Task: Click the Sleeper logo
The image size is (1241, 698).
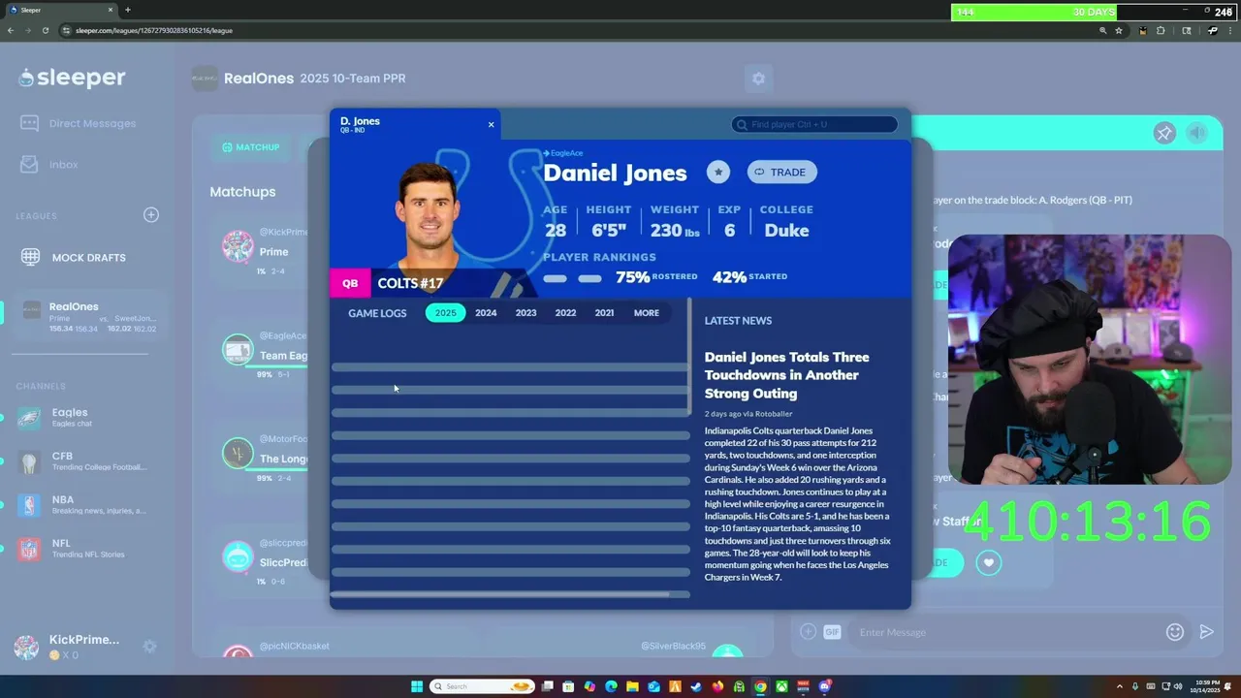Action: [73, 78]
